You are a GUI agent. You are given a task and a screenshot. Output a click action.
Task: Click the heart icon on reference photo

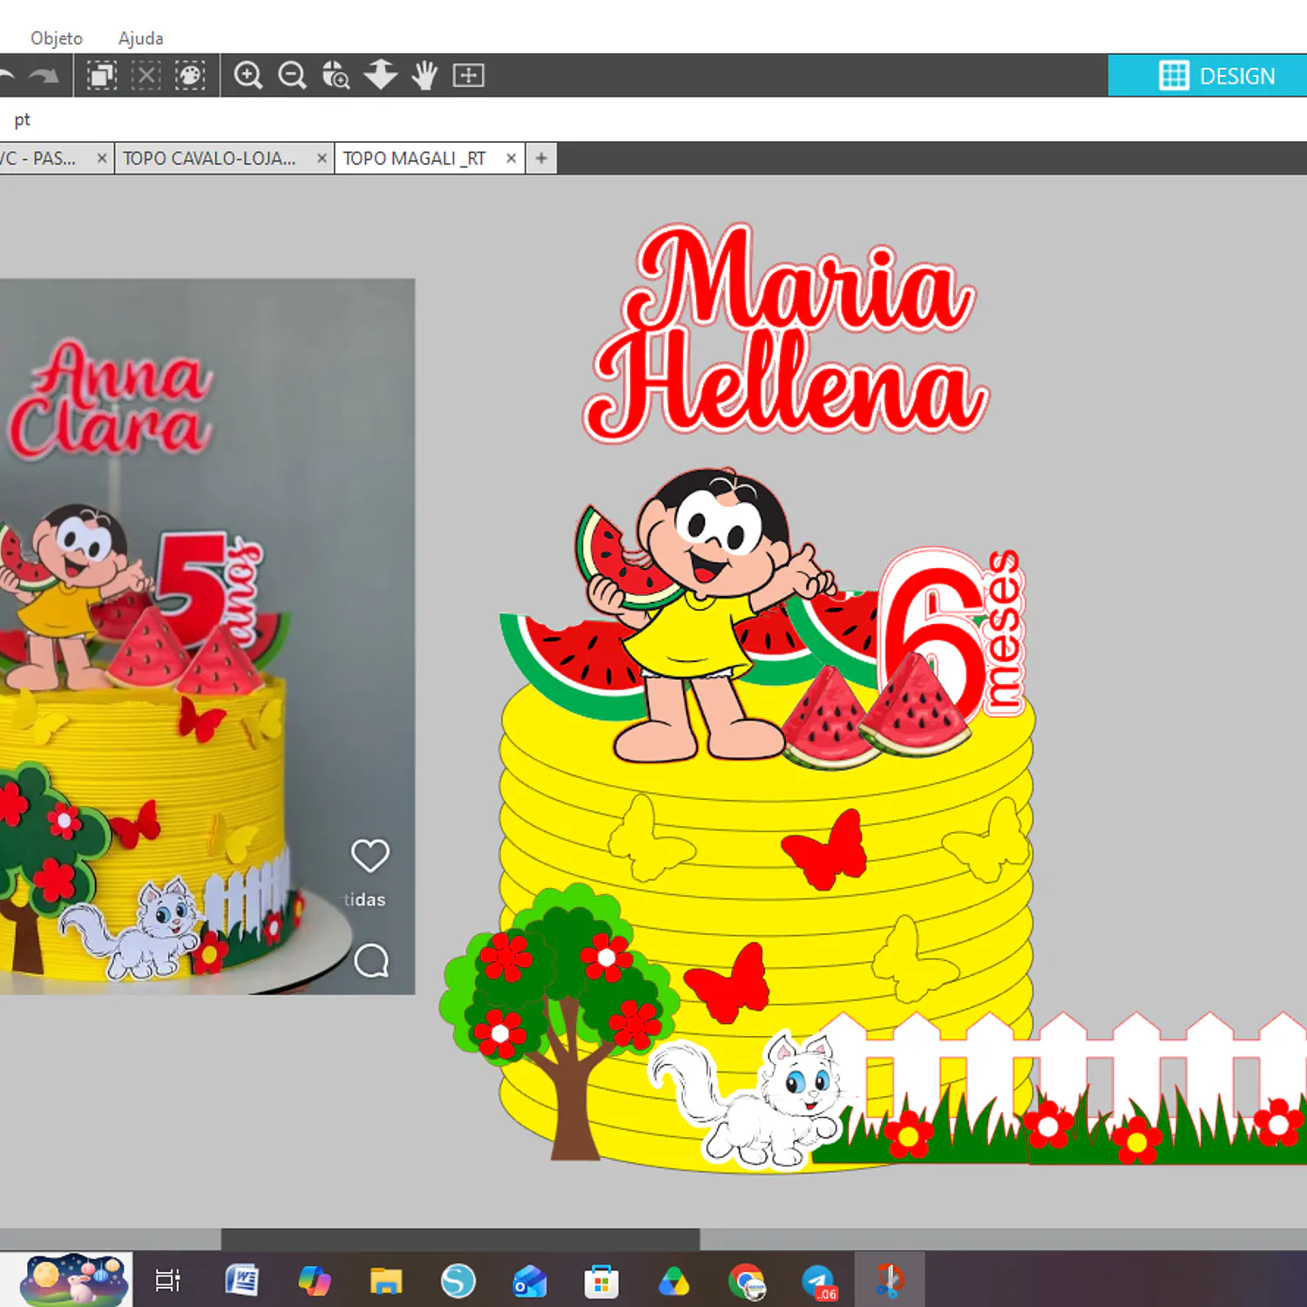click(x=370, y=856)
